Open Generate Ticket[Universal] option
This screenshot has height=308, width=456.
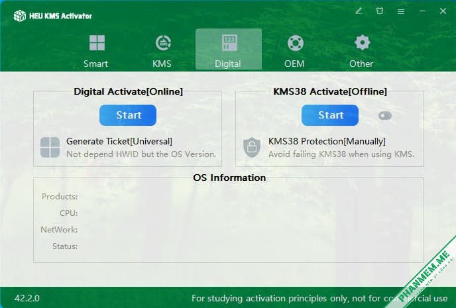pyautogui.click(x=119, y=142)
